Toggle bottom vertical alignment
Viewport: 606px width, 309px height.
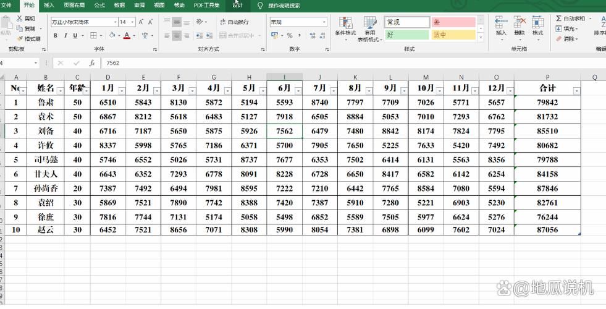(x=187, y=22)
